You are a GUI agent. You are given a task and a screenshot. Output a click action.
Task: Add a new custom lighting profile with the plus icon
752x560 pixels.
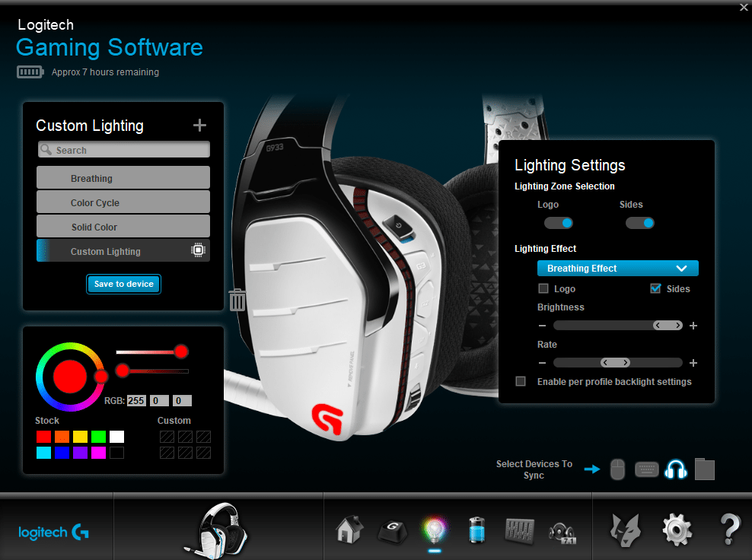199,125
